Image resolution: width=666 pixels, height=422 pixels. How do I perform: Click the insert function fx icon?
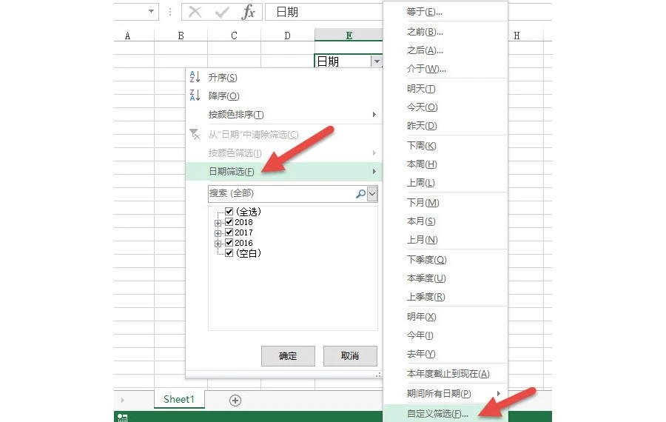point(249,12)
